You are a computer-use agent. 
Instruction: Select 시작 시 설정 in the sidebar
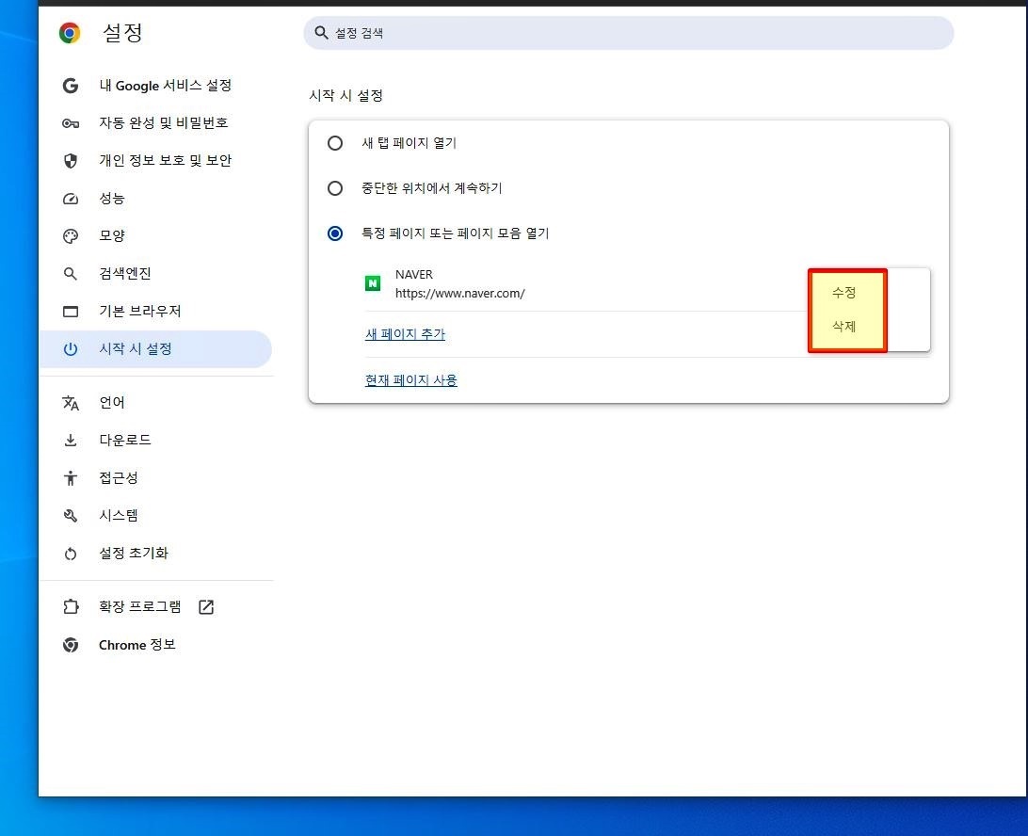pos(155,349)
